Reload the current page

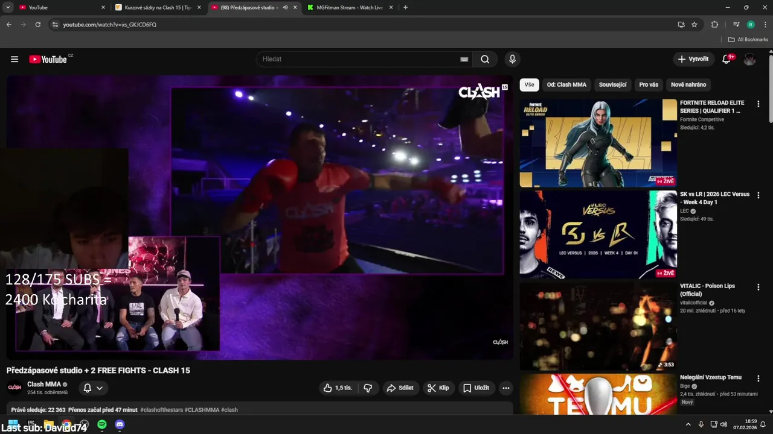point(37,25)
